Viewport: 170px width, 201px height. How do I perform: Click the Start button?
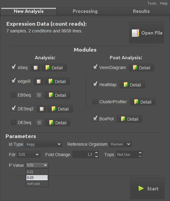point(147,188)
